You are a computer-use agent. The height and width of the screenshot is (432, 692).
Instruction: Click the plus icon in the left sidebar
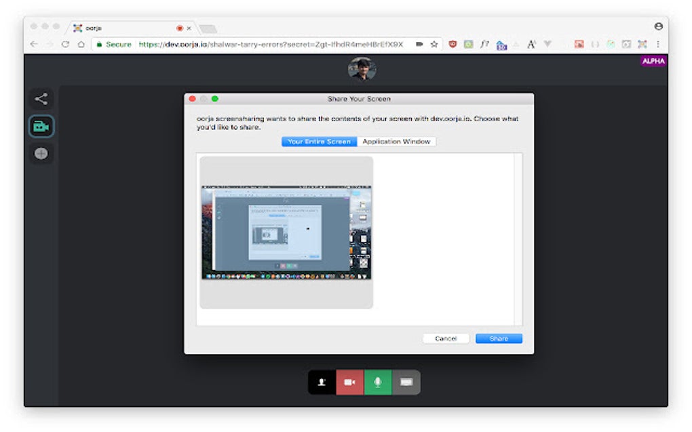41,154
